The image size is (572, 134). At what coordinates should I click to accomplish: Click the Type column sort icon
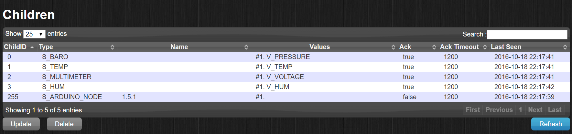(112, 47)
